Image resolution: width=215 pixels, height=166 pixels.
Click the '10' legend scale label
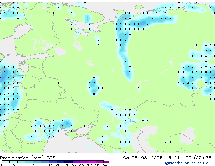(x=42, y=165)
